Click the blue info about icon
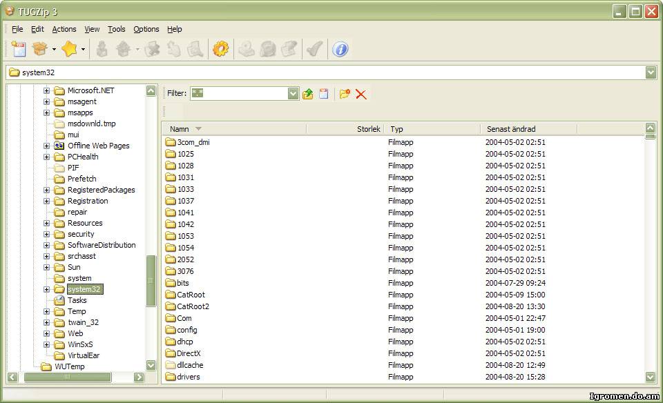 coord(340,49)
